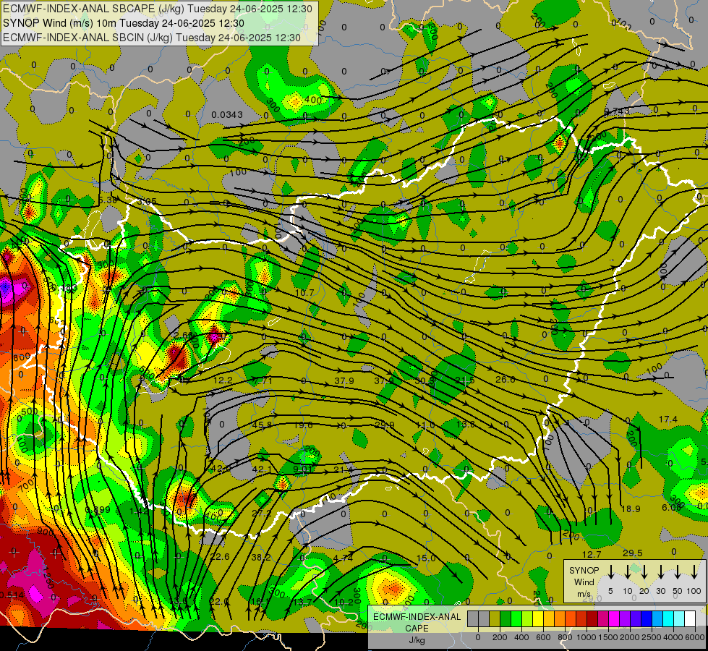The image size is (708, 651).
Task: Click the 6000 tick label on CAPE scale
Action: (x=695, y=637)
